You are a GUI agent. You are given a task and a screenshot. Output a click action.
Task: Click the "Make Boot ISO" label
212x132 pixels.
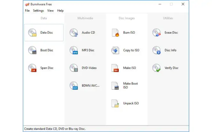[131, 85]
